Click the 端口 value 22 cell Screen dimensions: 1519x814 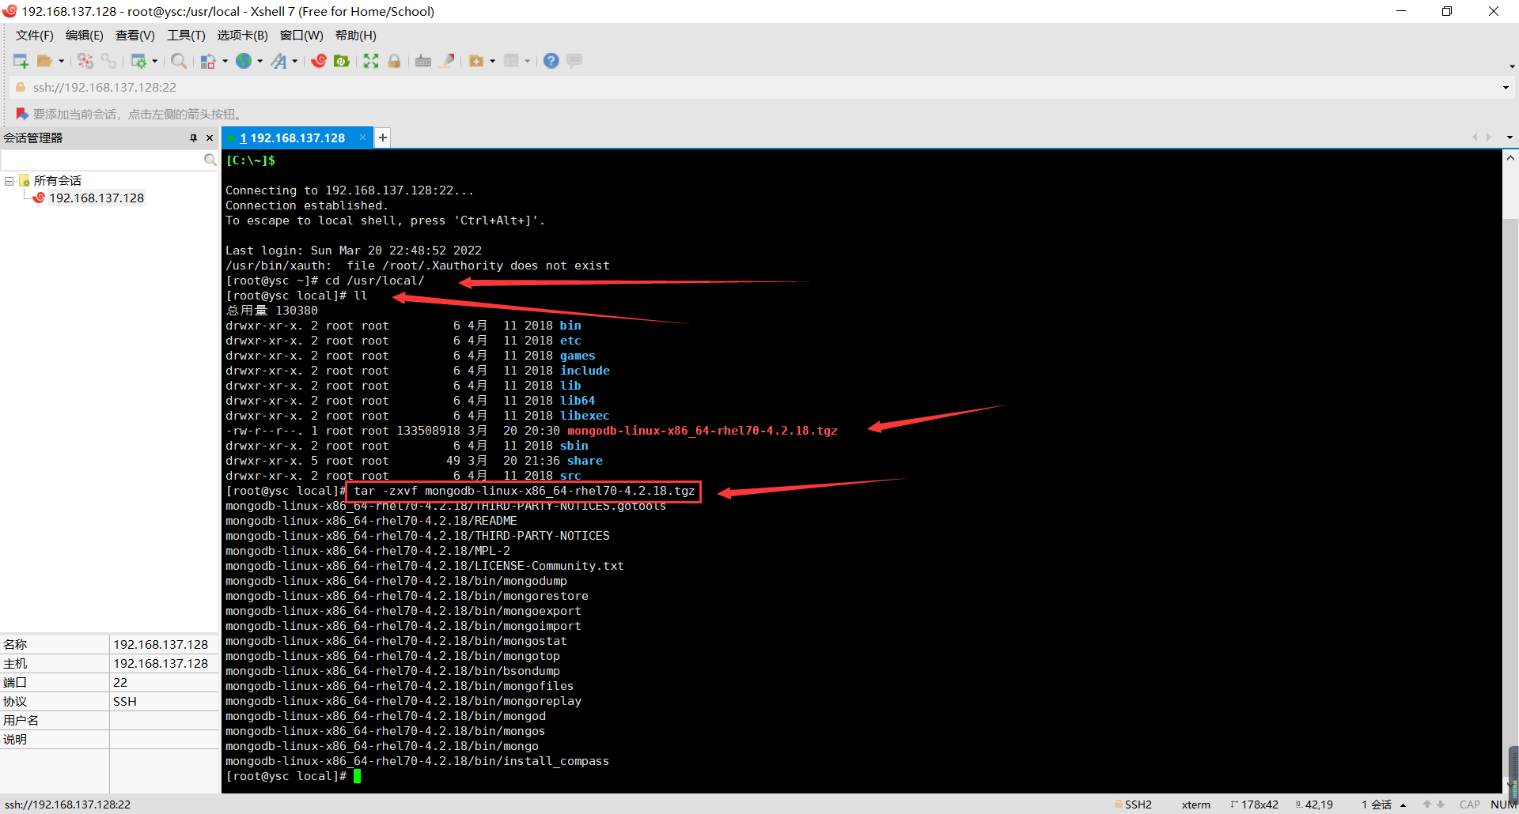pyautogui.click(x=164, y=683)
